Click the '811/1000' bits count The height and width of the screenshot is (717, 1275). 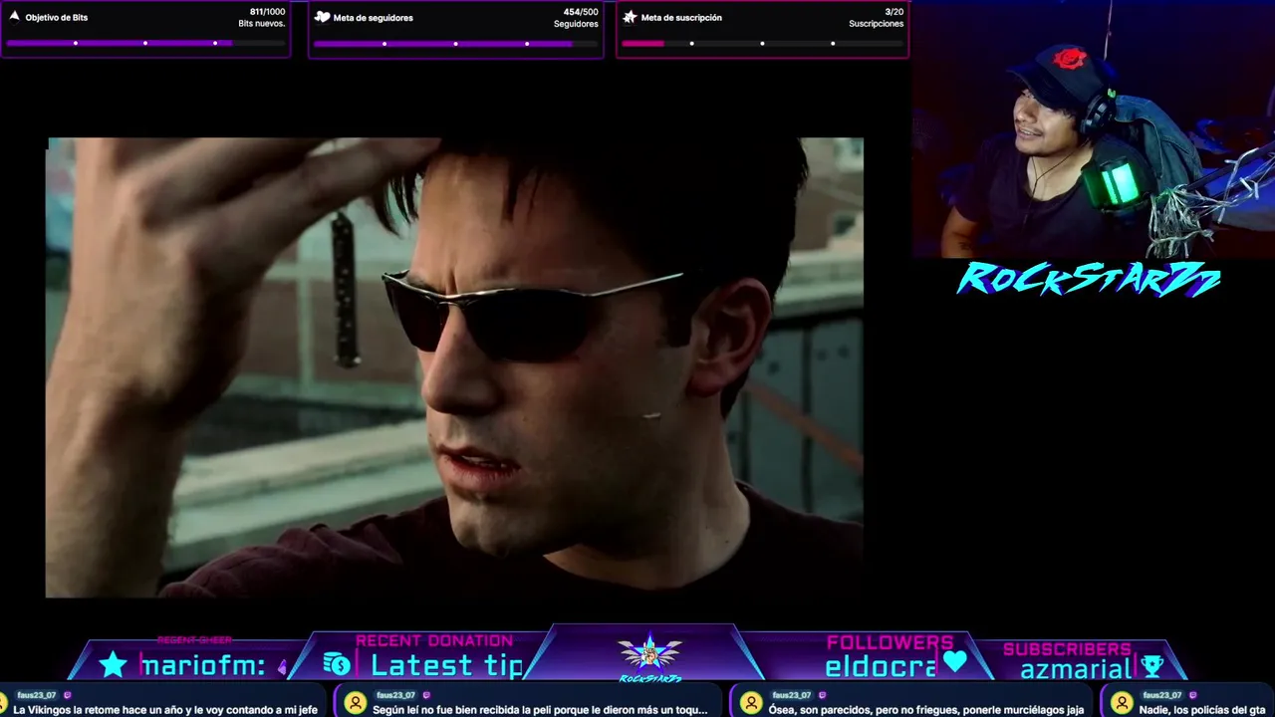click(267, 12)
